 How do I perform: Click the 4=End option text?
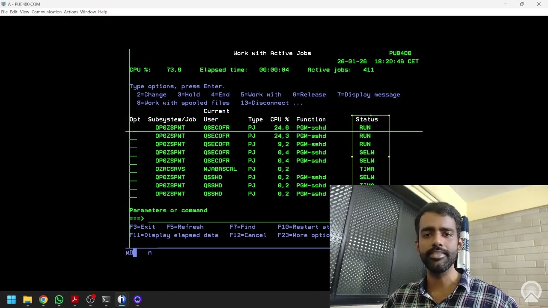tap(220, 95)
